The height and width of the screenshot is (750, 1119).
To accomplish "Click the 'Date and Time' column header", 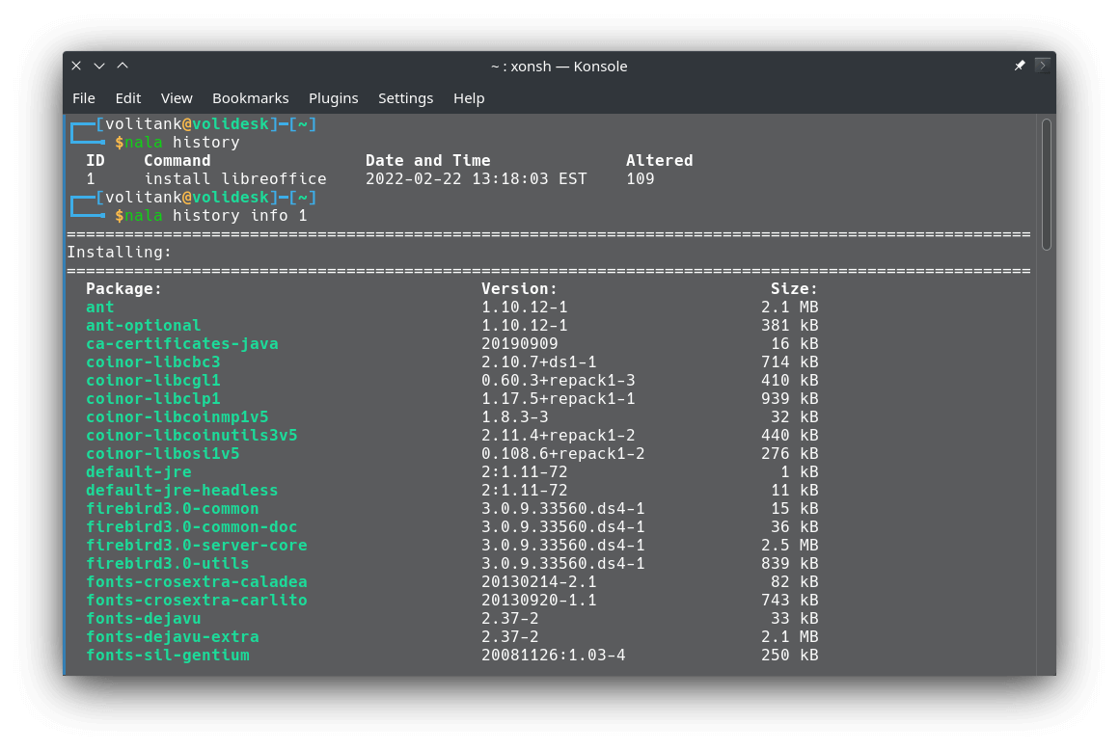I will [428, 160].
